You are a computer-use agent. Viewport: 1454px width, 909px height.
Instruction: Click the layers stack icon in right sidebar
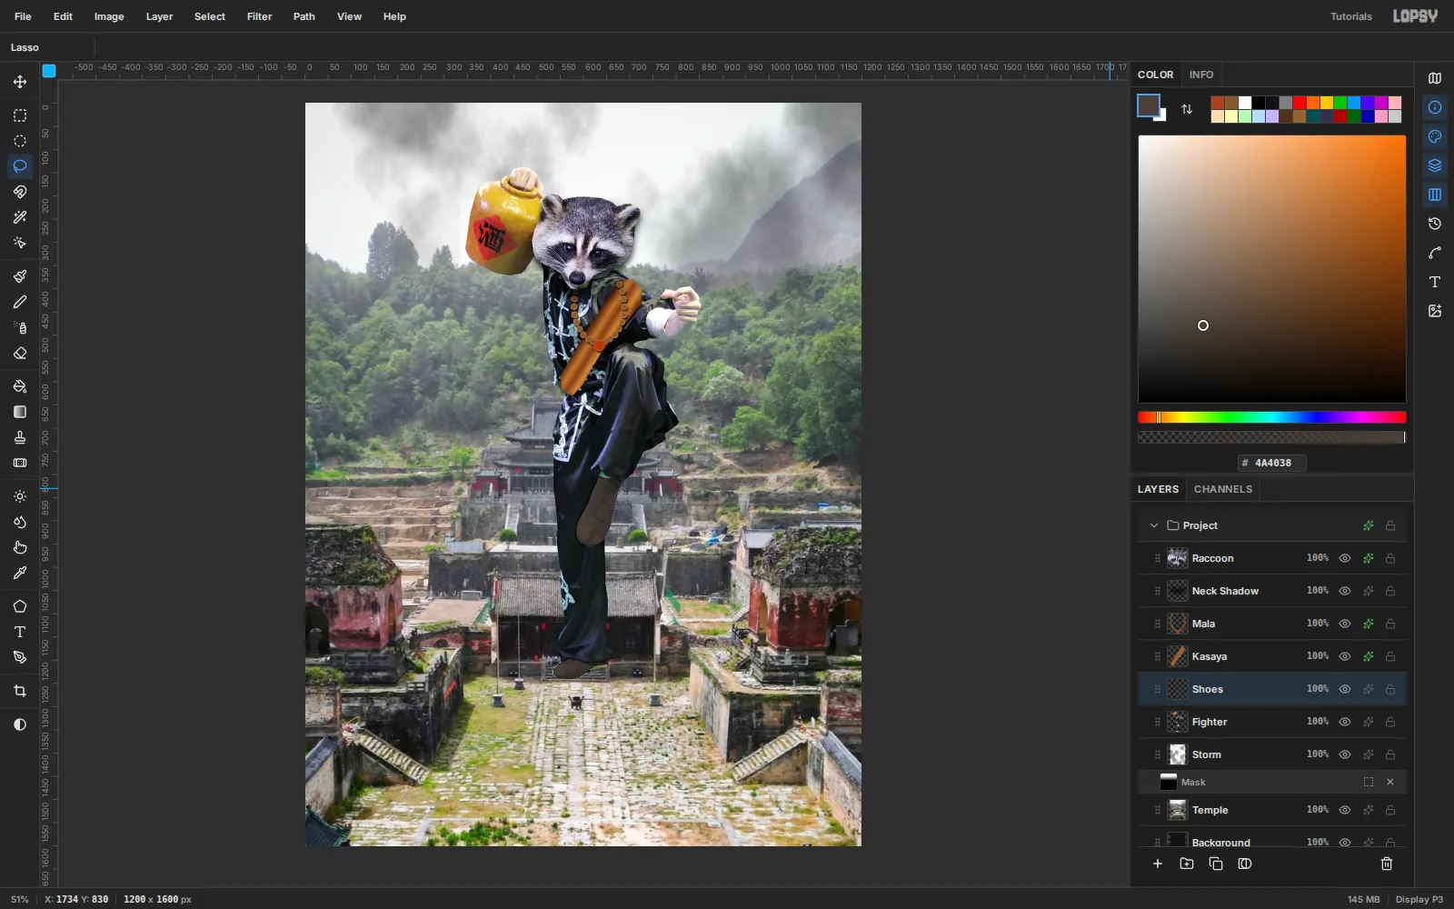(1435, 165)
